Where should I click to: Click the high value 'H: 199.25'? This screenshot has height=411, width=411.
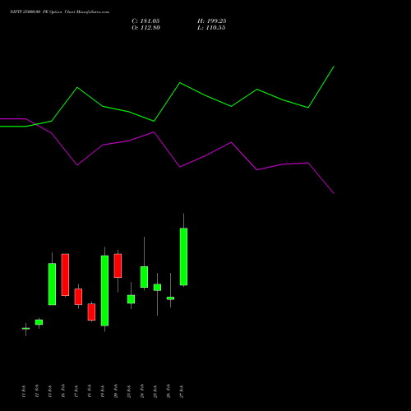click(212, 21)
